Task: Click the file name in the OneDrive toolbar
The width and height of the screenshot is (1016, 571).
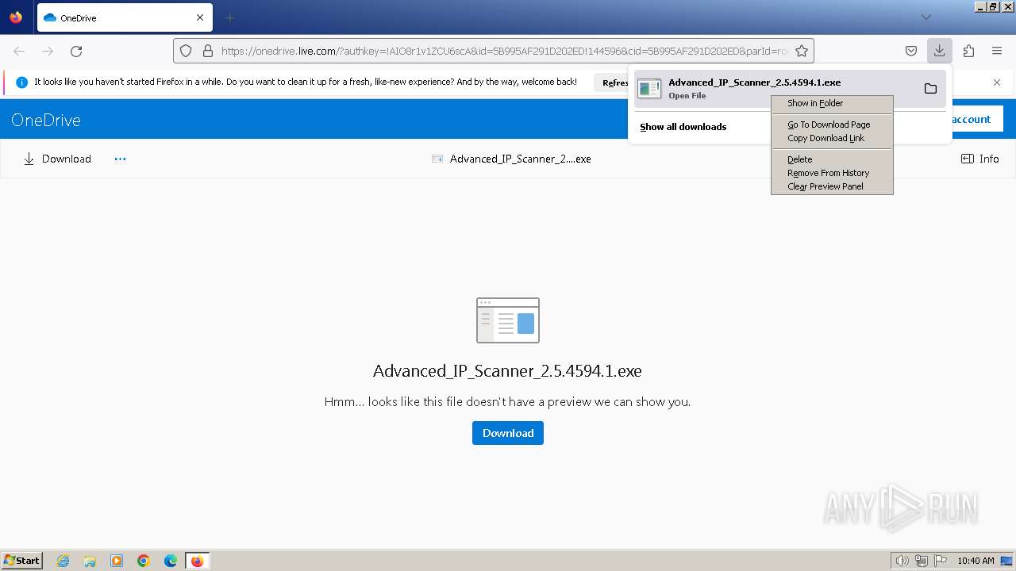Action: pos(520,159)
